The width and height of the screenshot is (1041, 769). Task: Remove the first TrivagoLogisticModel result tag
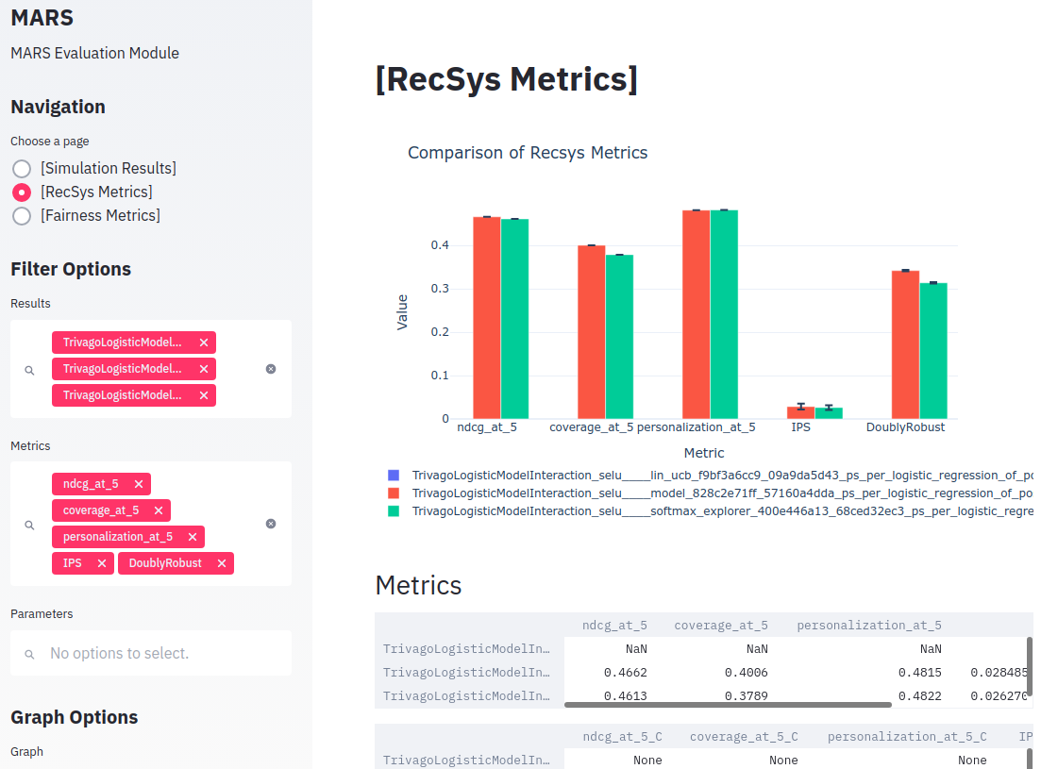point(204,343)
